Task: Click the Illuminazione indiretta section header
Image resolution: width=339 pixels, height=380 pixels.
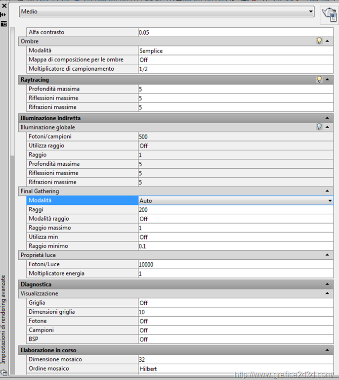Action: click(168, 118)
